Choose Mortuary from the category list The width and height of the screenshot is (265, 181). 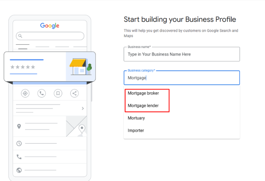(182, 118)
